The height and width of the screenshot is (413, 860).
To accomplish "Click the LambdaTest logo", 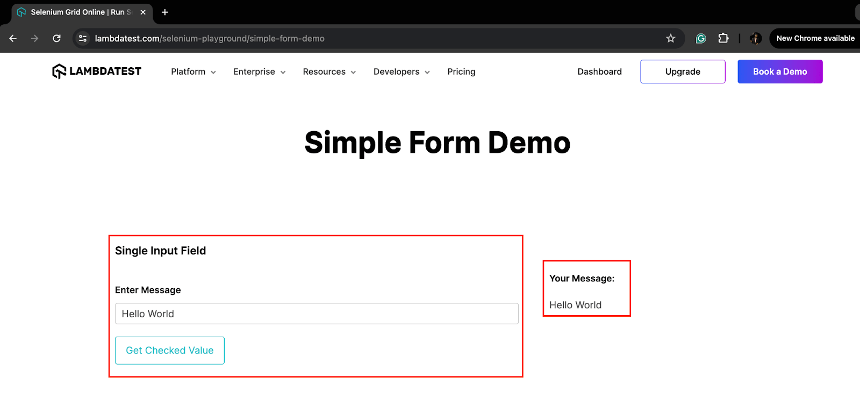I will pos(97,71).
